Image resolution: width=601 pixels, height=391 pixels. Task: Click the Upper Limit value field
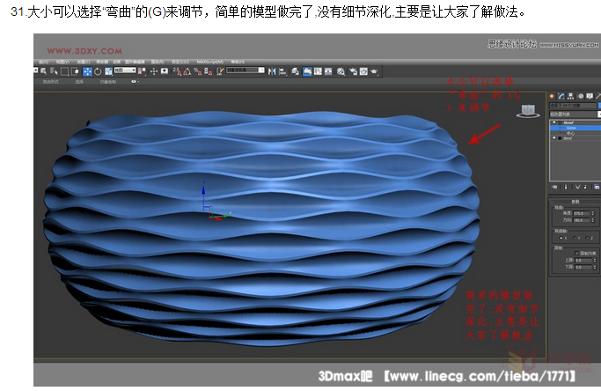583,261
